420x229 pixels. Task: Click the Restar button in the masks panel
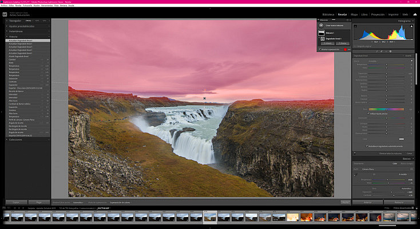coord(343,43)
